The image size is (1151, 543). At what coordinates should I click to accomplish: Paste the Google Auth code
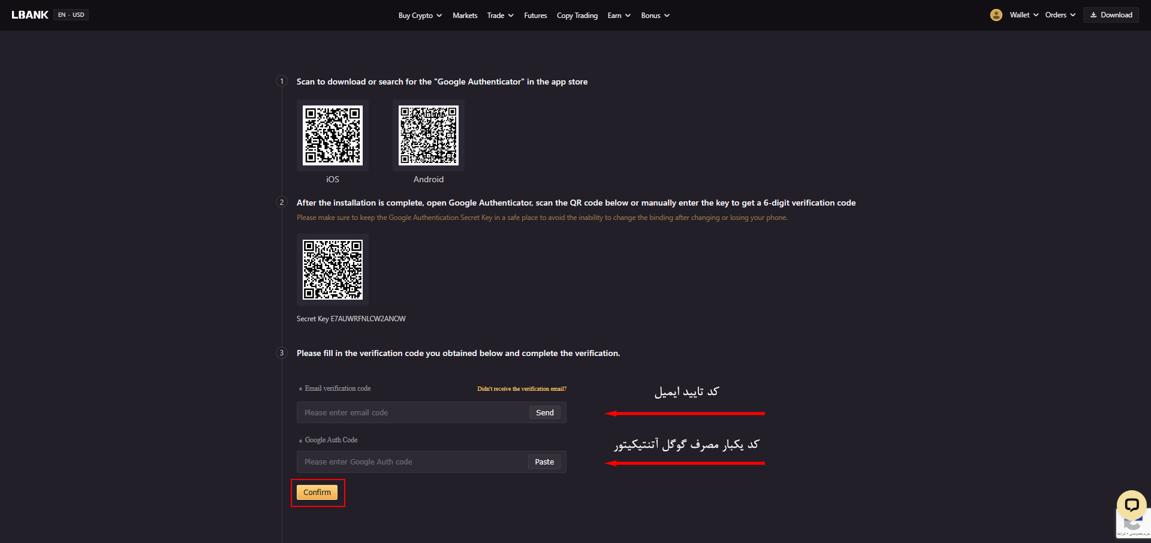tap(544, 462)
